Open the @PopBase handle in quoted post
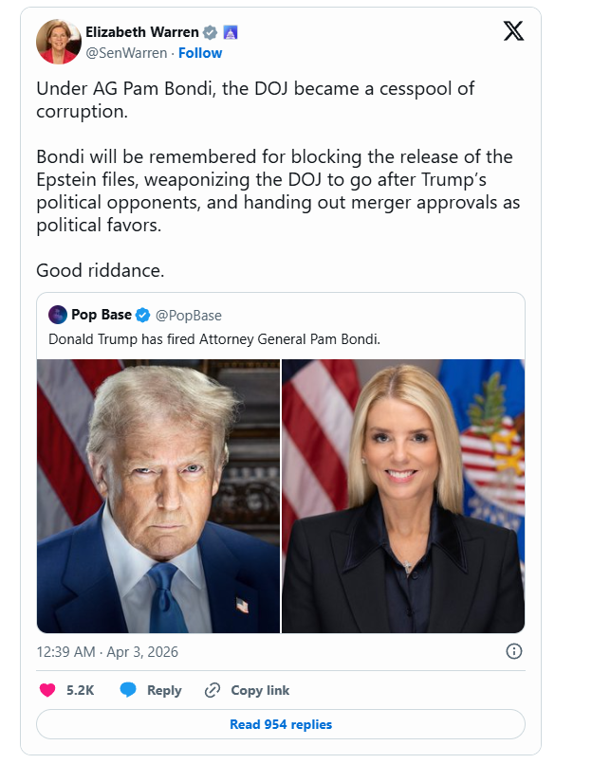This screenshot has width=592, height=782. click(188, 315)
